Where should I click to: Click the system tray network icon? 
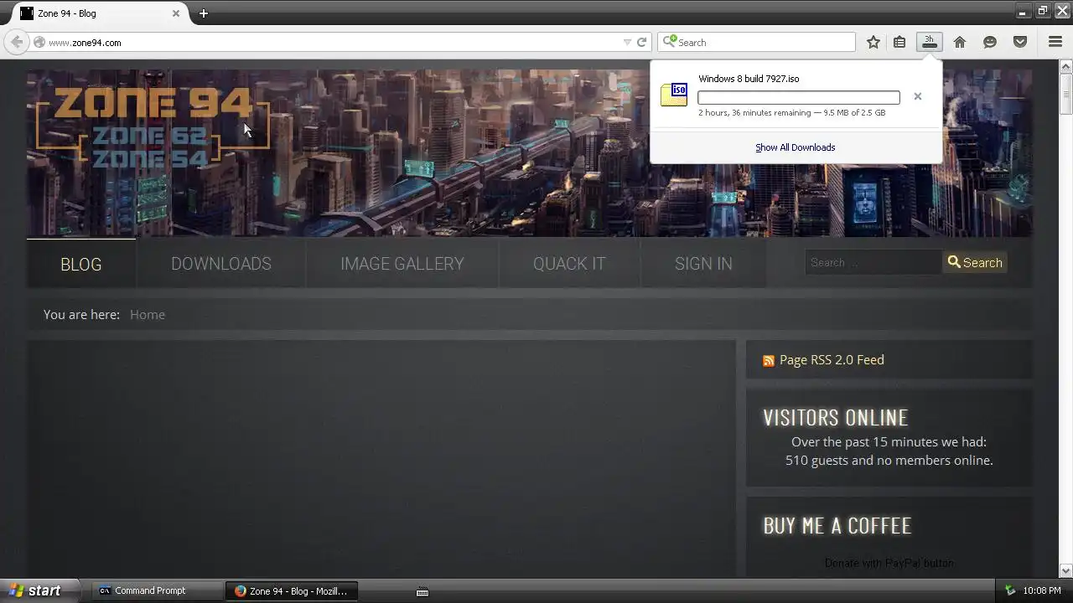1010,590
